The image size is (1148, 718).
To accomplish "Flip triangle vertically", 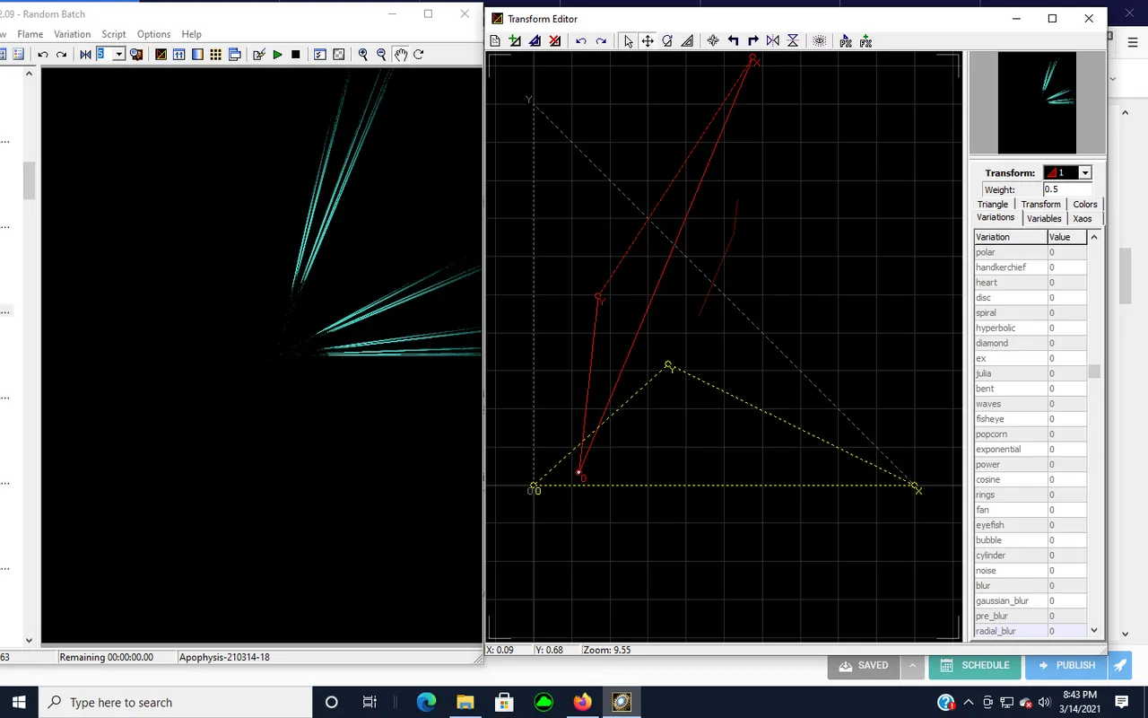I will [793, 41].
